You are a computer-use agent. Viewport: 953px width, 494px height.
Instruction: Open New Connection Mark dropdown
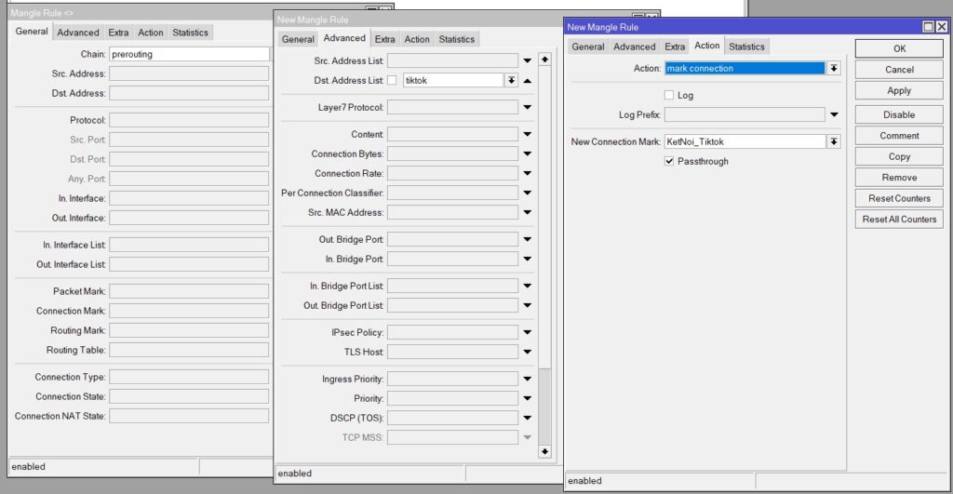point(834,141)
